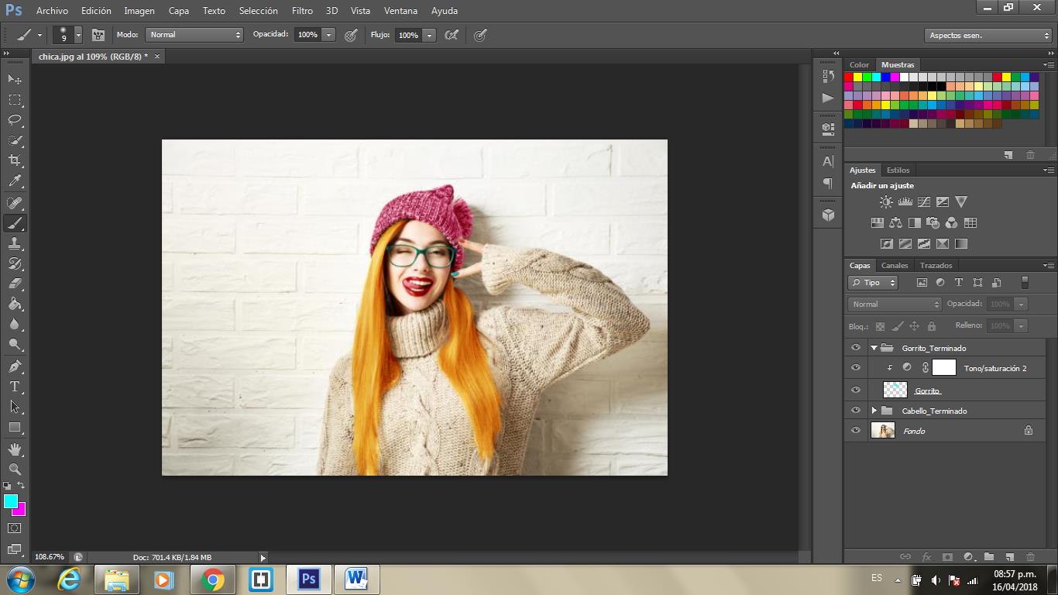Image resolution: width=1058 pixels, height=595 pixels.
Task: Toggle visibility of Tono/saturación 2 layer
Action: (856, 368)
